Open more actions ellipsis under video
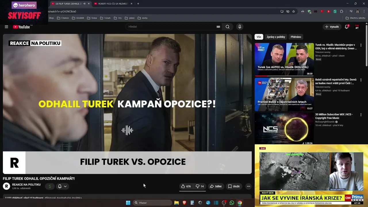 pyautogui.click(x=248, y=186)
